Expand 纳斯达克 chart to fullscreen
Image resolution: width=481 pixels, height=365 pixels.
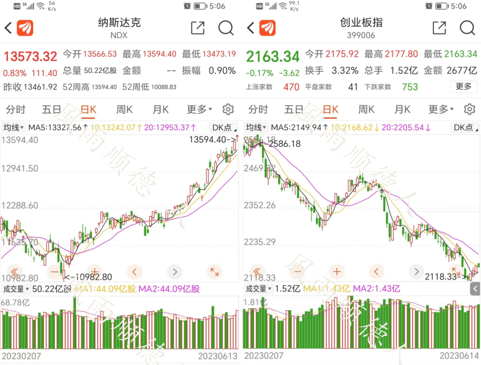point(214,272)
